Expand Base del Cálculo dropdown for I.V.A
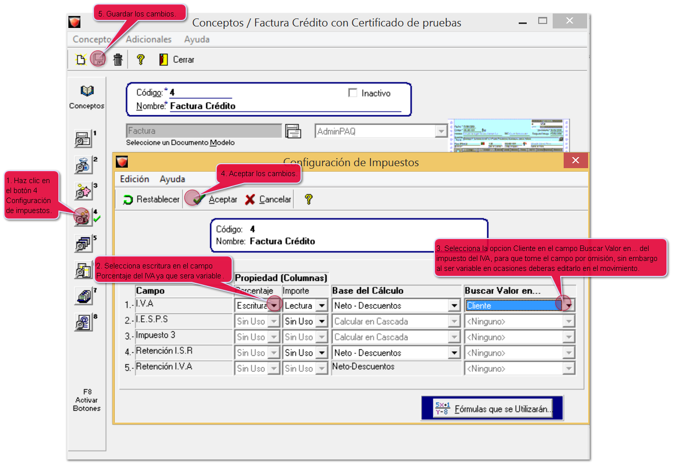The height and width of the screenshot is (464, 673). pos(454,306)
